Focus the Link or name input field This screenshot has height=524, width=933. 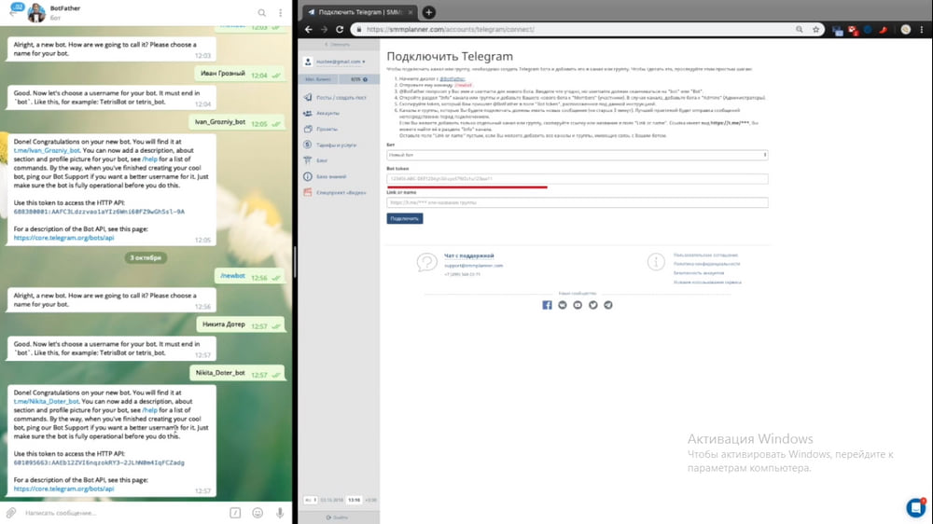pos(578,203)
